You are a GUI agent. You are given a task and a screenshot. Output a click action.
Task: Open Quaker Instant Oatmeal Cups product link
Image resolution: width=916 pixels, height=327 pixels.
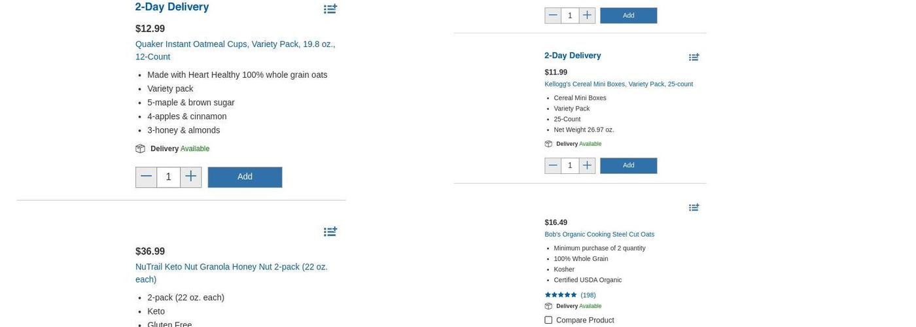click(x=236, y=50)
